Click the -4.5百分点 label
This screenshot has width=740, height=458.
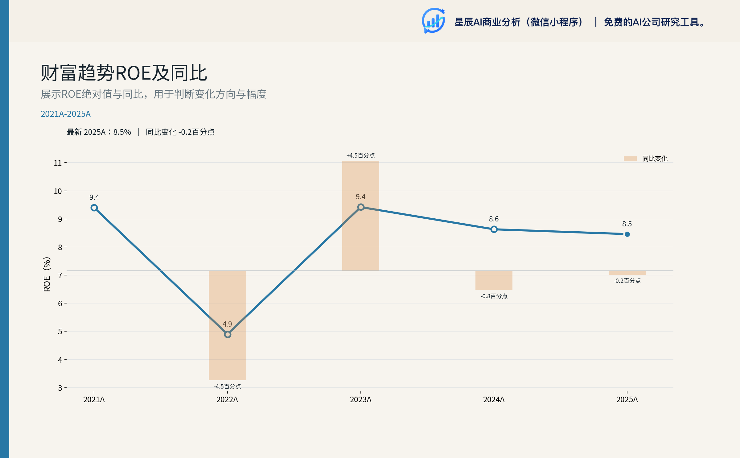(x=228, y=386)
